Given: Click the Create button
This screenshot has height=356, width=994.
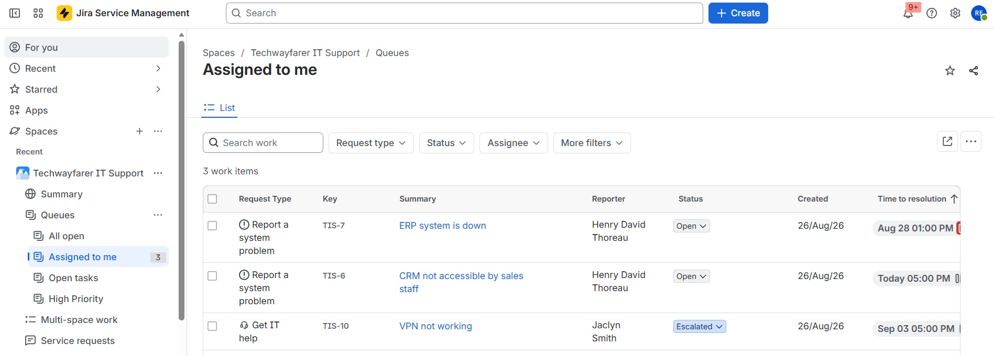Looking at the screenshot, I should 738,13.
